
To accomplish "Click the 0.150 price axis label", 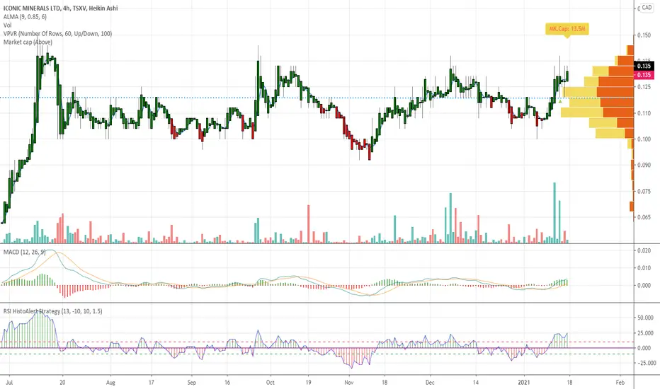I will click(x=644, y=35).
